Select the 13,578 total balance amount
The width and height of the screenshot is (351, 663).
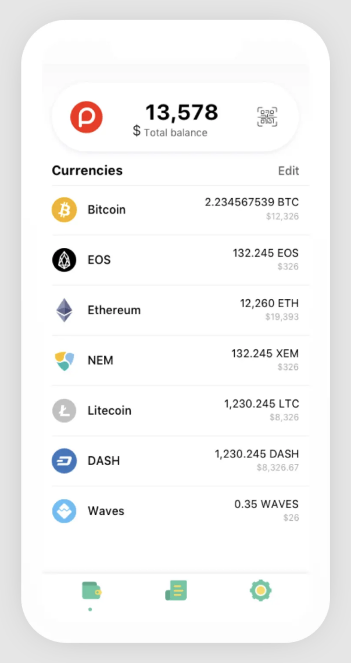(181, 112)
